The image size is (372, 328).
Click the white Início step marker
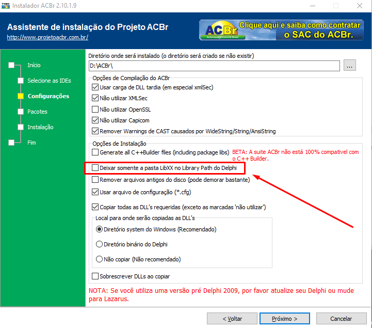coord(11,65)
